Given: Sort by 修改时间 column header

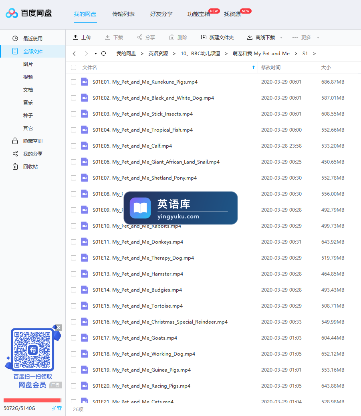Looking at the screenshot, I should coord(270,67).
